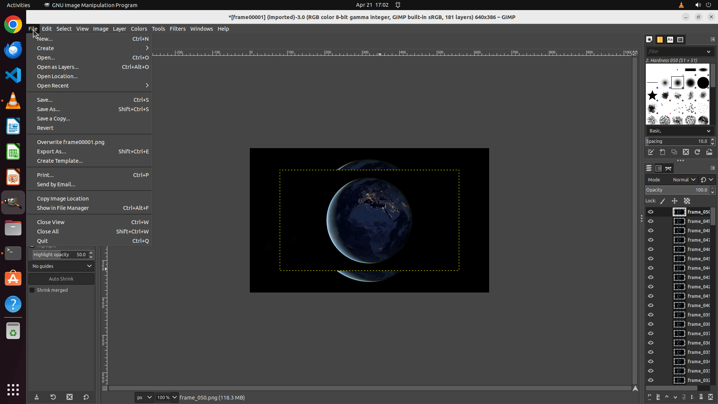
Task: Toggle the lock pixels paintbrush icon
Action: [663, 201]
